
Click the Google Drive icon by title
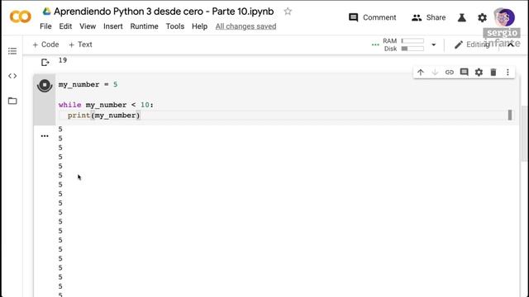[46, 12]
